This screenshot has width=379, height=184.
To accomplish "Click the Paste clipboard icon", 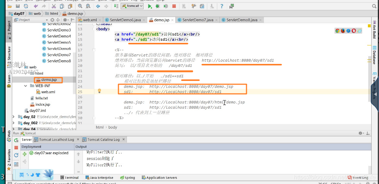I will pos(70,6).
